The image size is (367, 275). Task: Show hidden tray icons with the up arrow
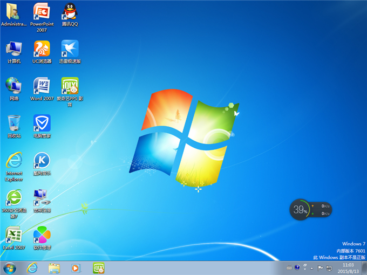(x=312, y=268)
